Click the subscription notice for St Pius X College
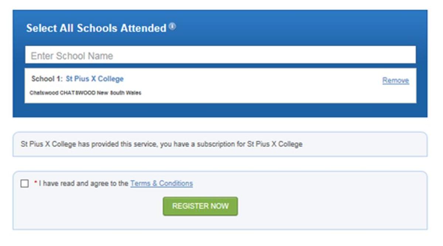 (220, 144)
